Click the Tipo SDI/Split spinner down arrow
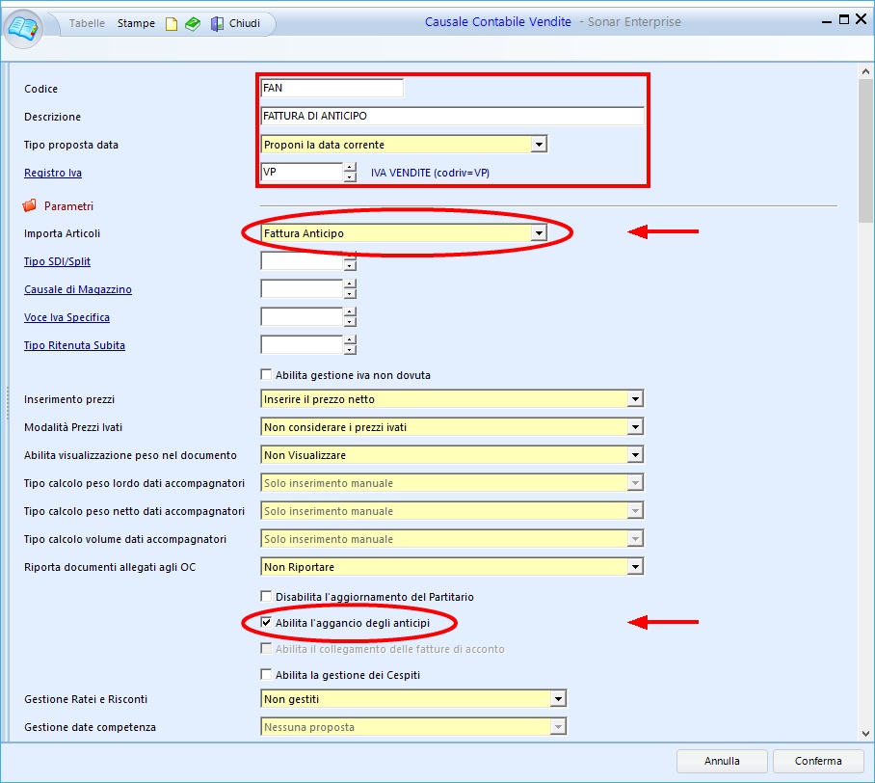 click(350, 266)
